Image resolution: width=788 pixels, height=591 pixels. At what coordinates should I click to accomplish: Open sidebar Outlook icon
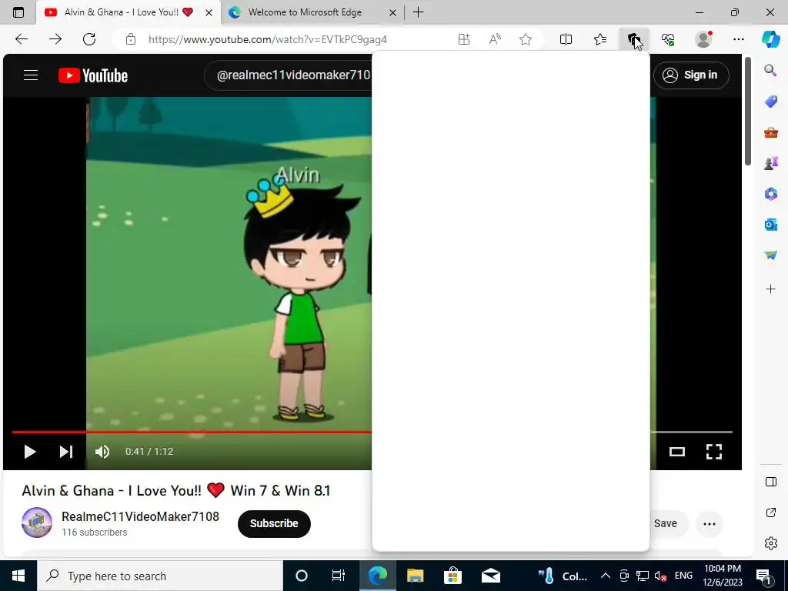pyautogui.click(x=770, y=225)
